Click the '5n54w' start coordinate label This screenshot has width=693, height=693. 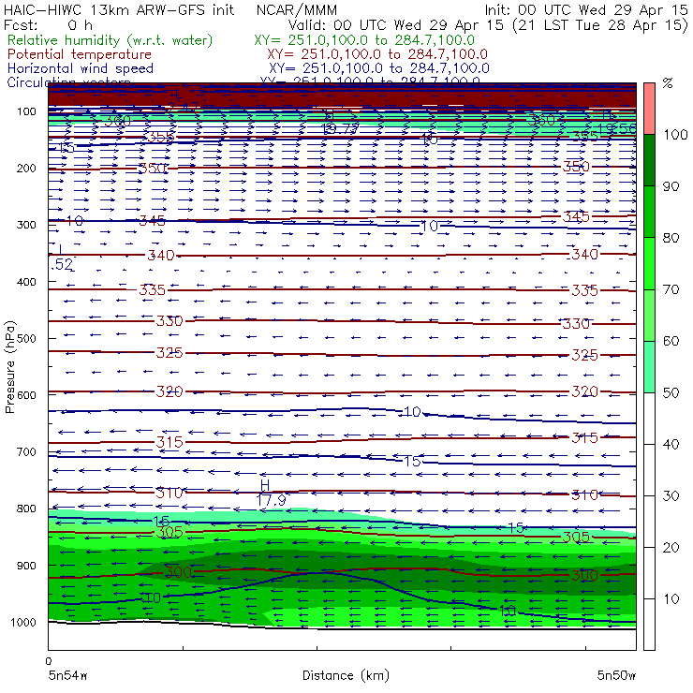coord(67,675)
